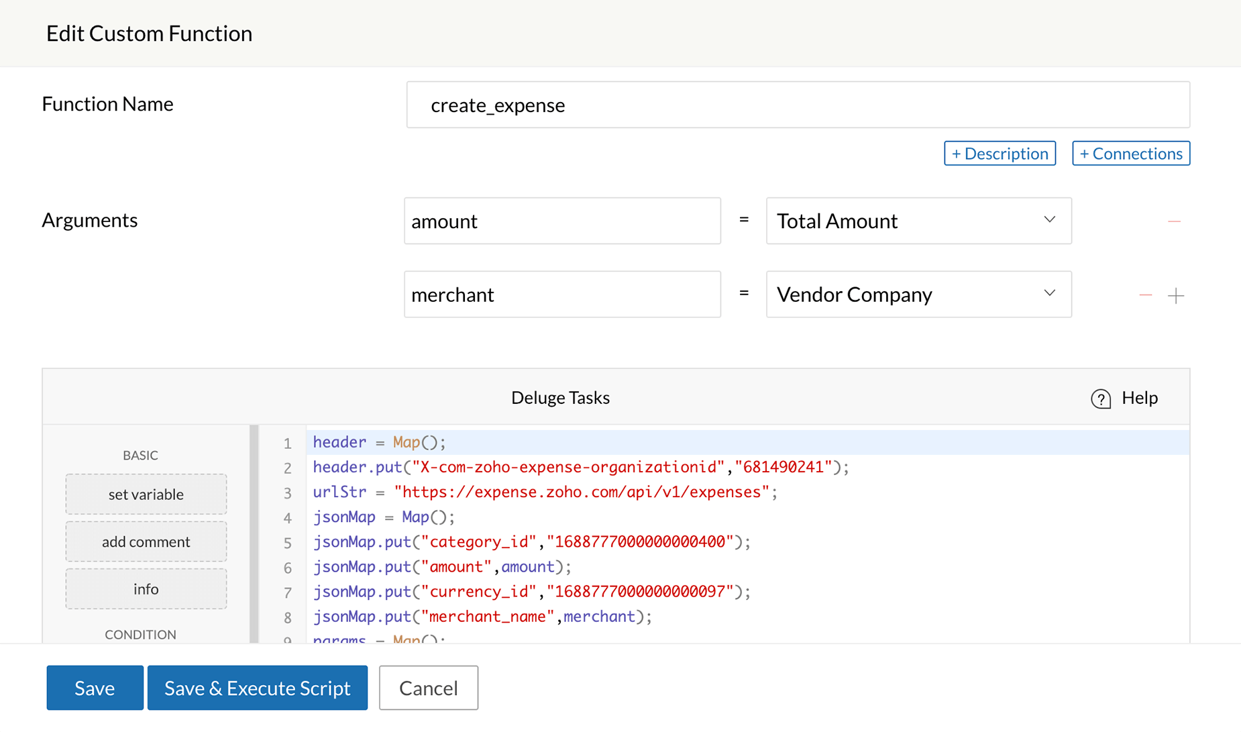
Task: Click the urlStr code line
Action: click(x=545, y=492)
